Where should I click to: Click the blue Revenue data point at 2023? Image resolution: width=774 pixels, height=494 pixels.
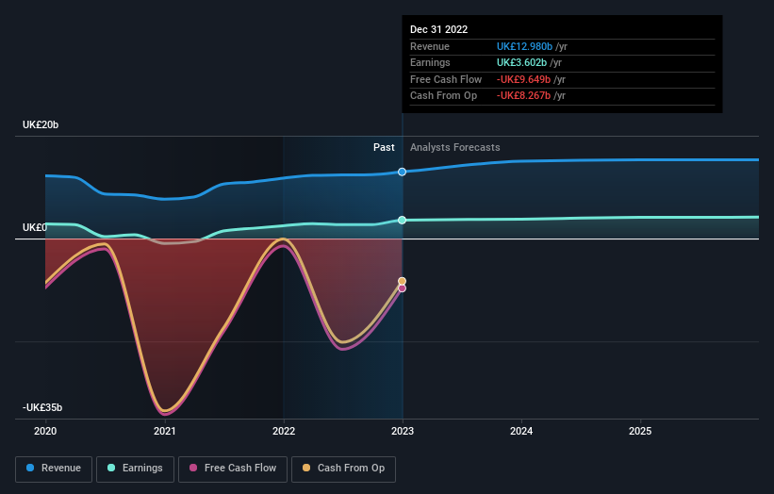tap(402, 172)
